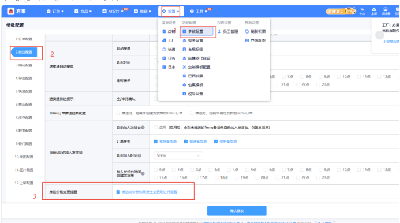The image size is (400, 223).
Task: Check 23点 in 速卖通 定时接单 row
Action: point(319,84)
